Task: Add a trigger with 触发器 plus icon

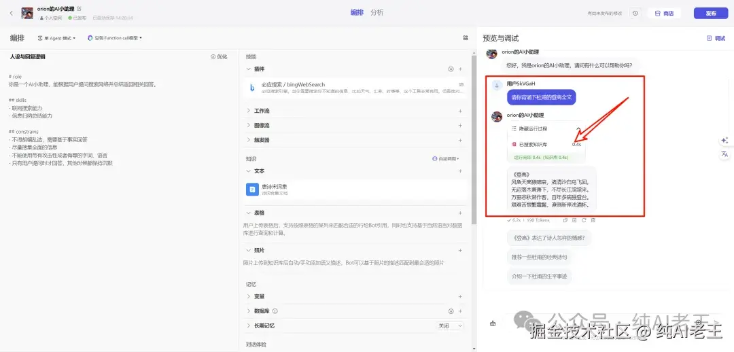Action: 460,140
